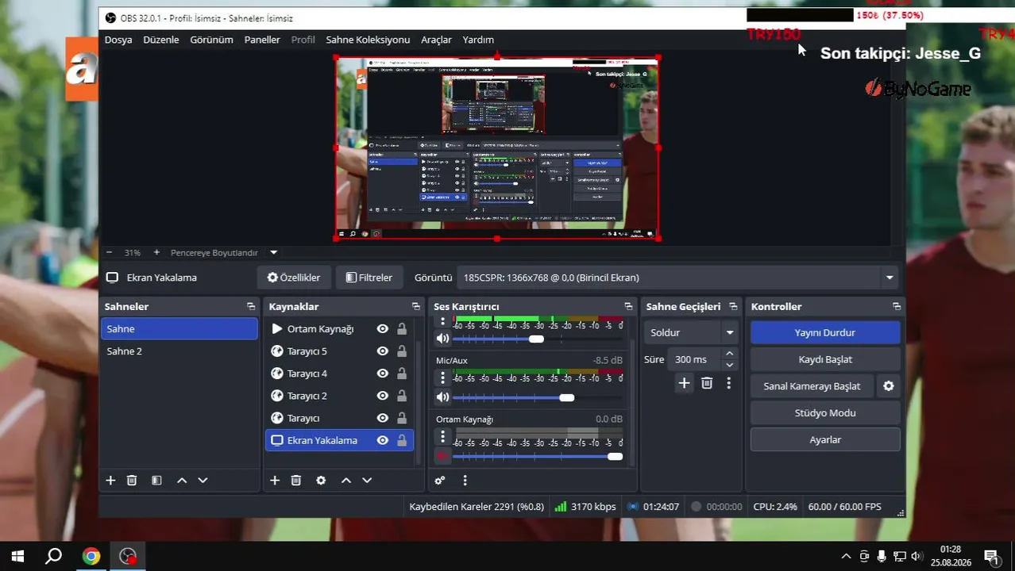The height and width of the screenshot is (571, 1015).
Task: Open Google Chrome from the taskbar
Action: pos(91,557)
